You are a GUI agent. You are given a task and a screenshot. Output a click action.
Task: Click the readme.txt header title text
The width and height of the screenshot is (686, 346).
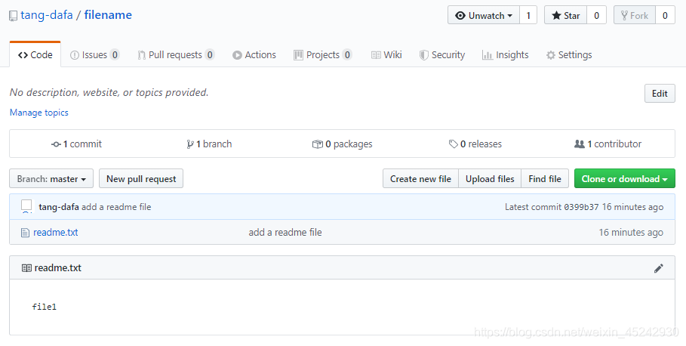58,268
